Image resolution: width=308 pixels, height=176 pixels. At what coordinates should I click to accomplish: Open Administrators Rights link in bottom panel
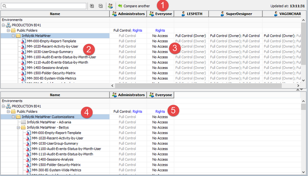point(137,112)
